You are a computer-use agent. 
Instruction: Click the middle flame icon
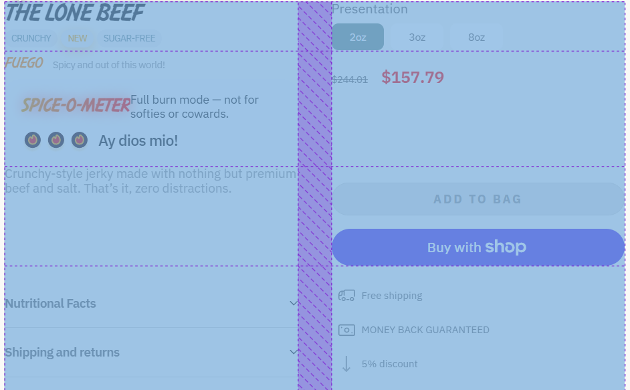click(x=56, y=140)
